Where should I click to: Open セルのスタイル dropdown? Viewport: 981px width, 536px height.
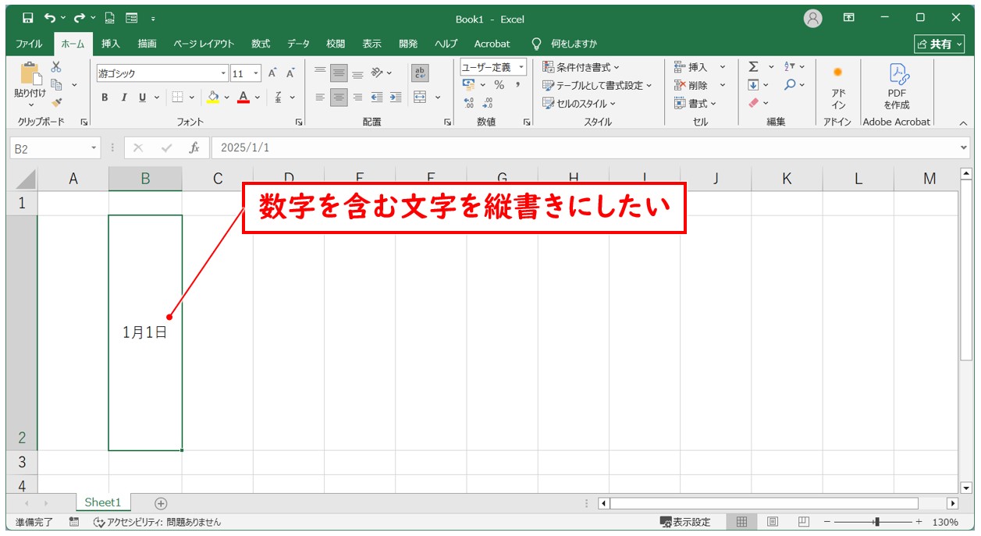[x=579, y=103]
